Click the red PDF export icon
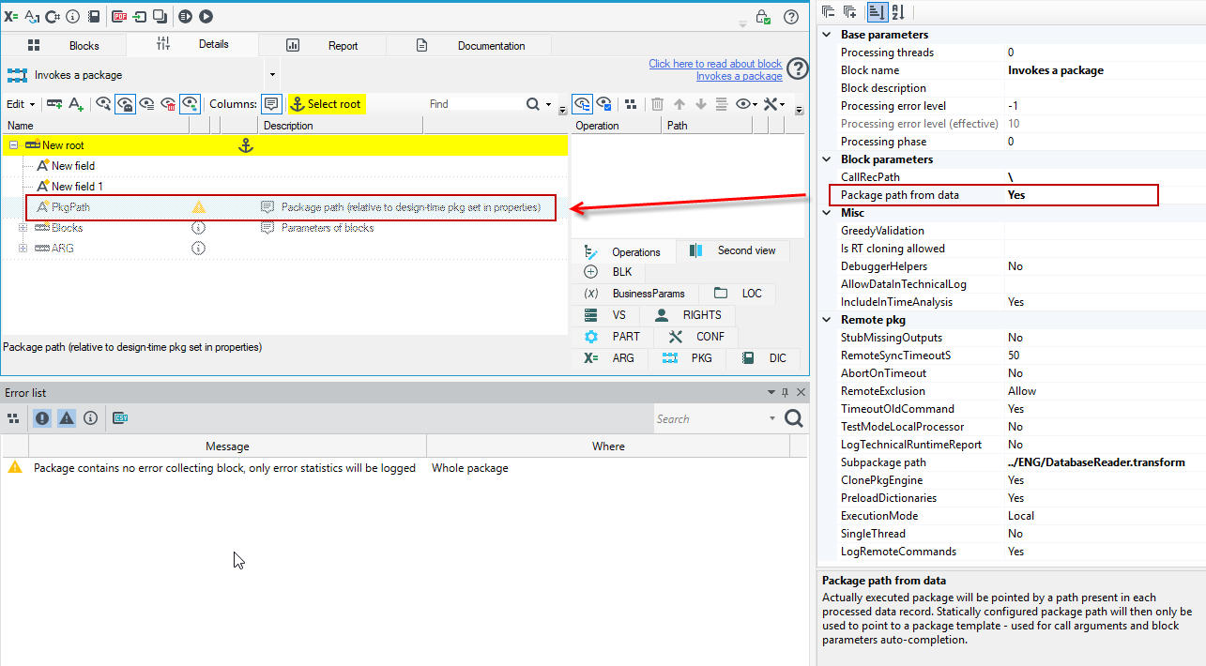 pos(119,16)
